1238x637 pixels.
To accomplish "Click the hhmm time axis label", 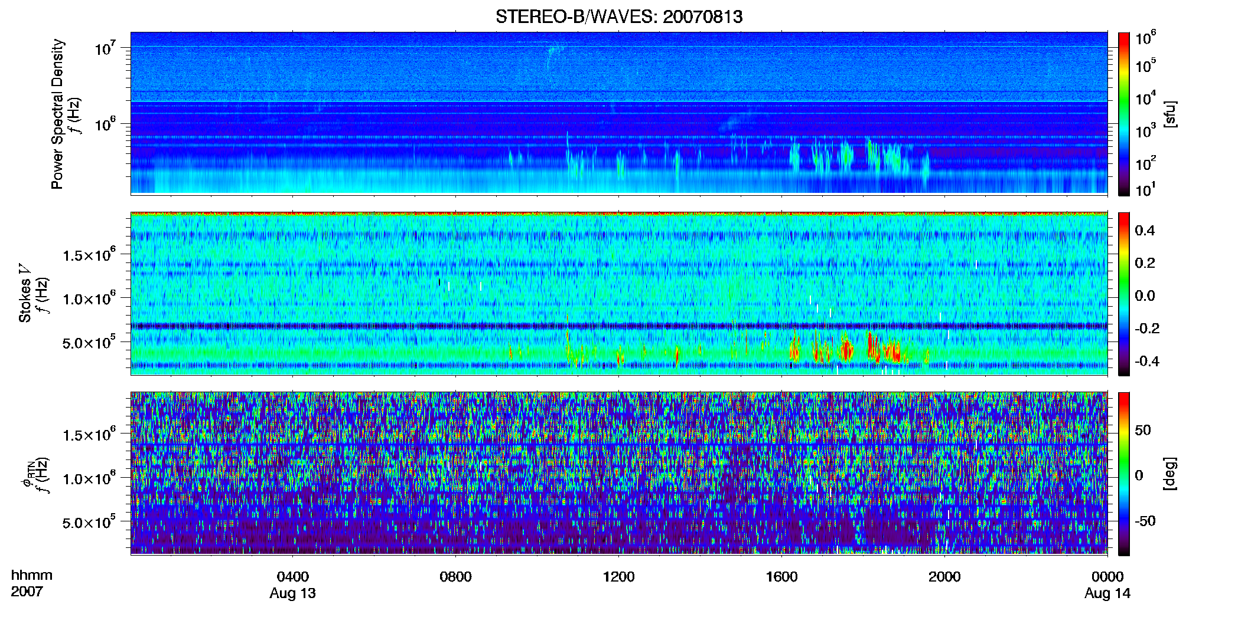I will 32,575.
